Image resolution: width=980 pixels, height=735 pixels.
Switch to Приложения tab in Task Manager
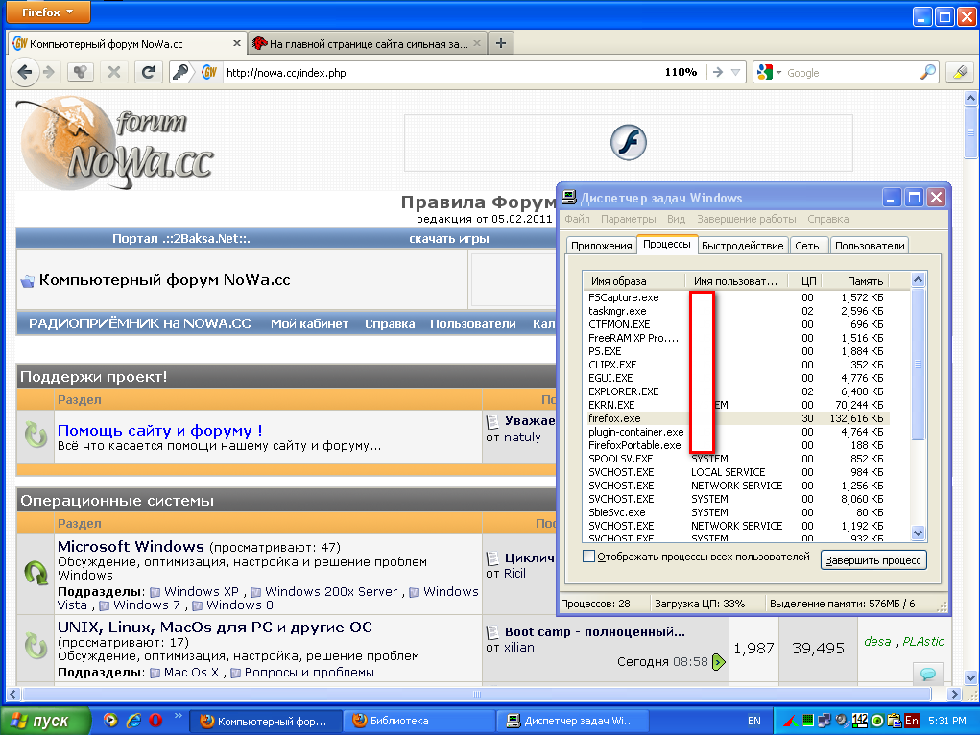click(x=601, y=246)
